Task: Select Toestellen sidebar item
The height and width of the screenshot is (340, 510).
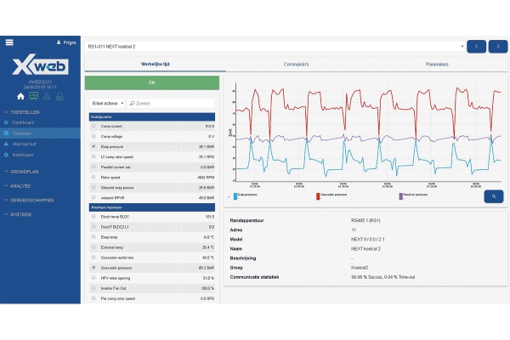Action: (x=40, y=133)
